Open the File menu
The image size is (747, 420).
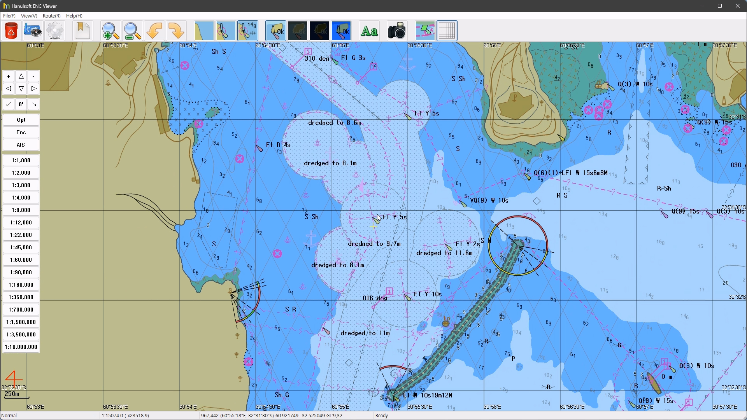[9, 16]
